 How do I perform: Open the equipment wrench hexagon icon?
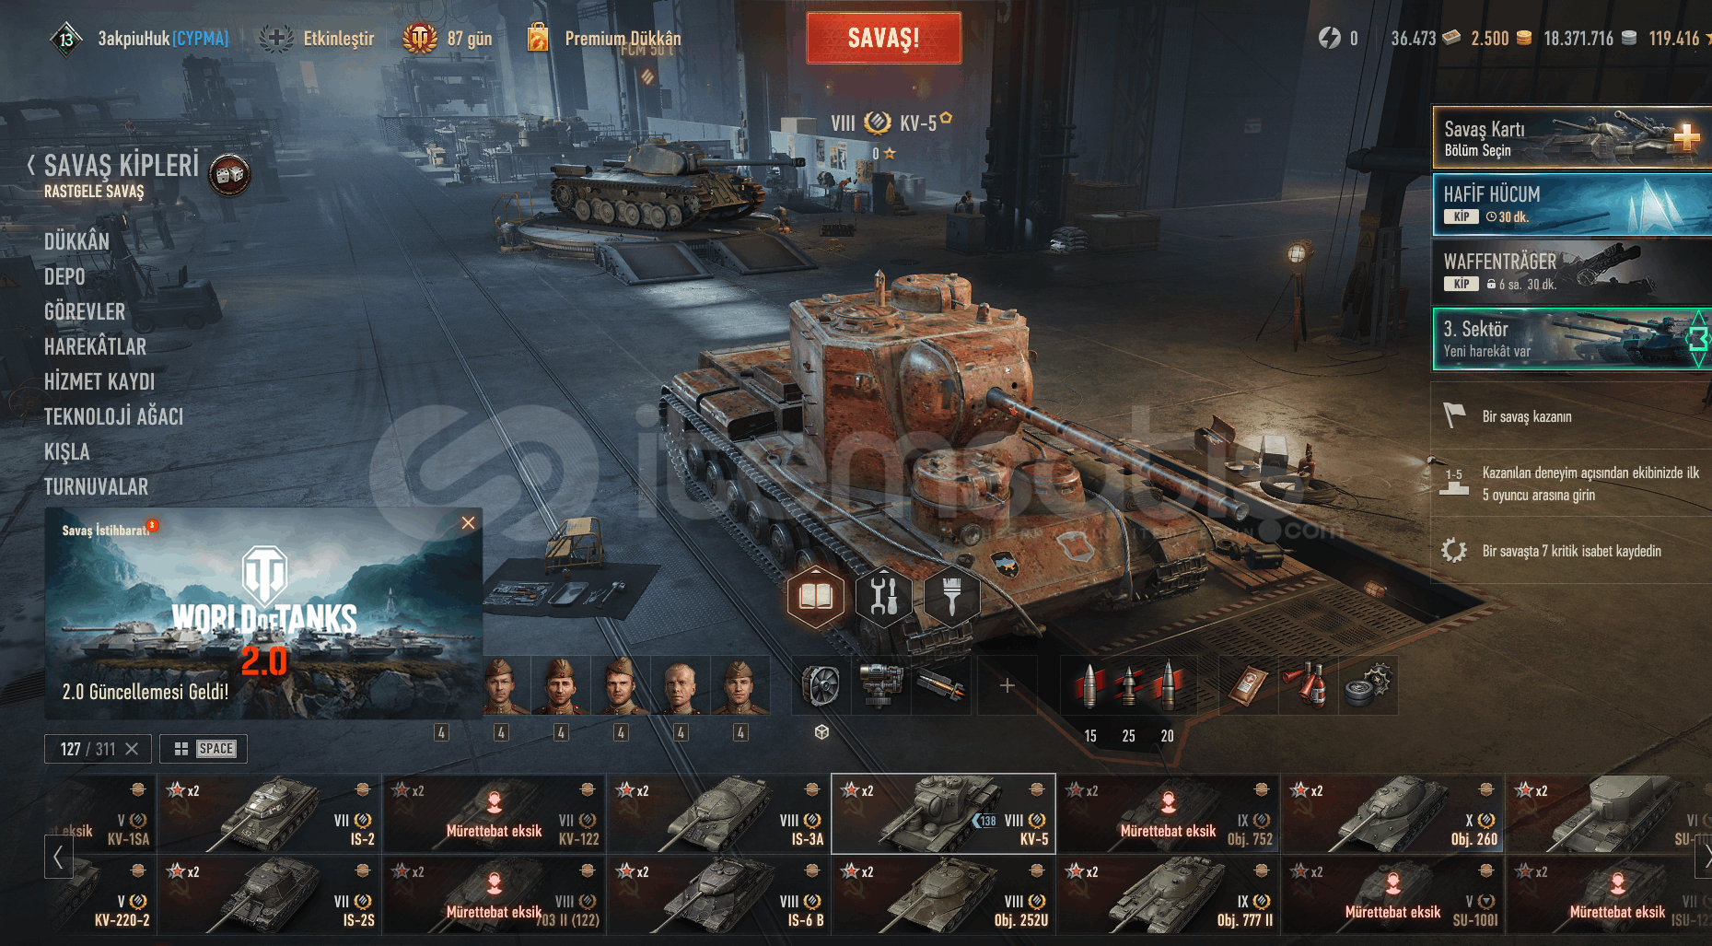883,597
